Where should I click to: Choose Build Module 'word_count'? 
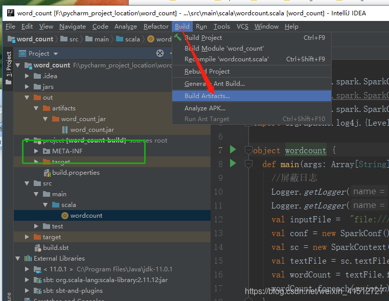(252, 49)
